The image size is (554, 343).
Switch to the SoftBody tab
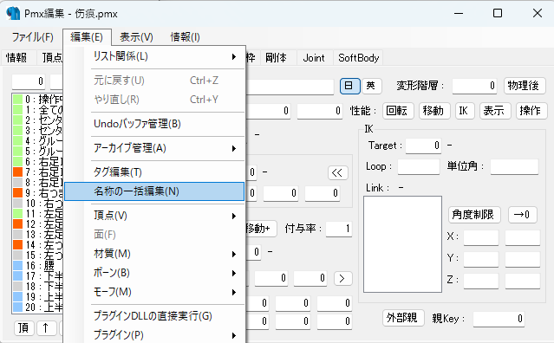[x=359, y=57]
